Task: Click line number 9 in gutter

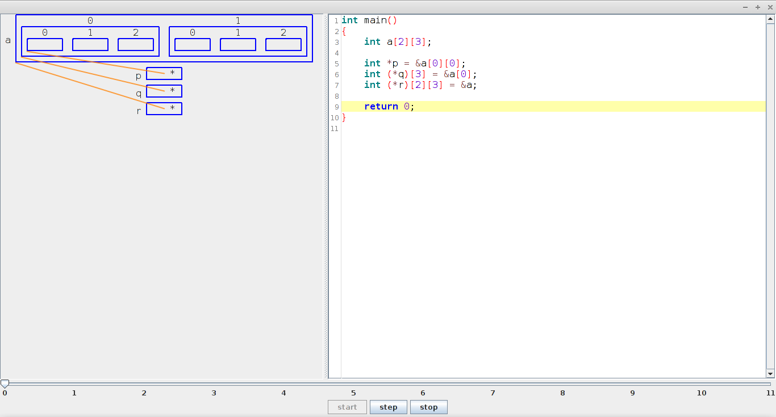Action: [336, 107]
